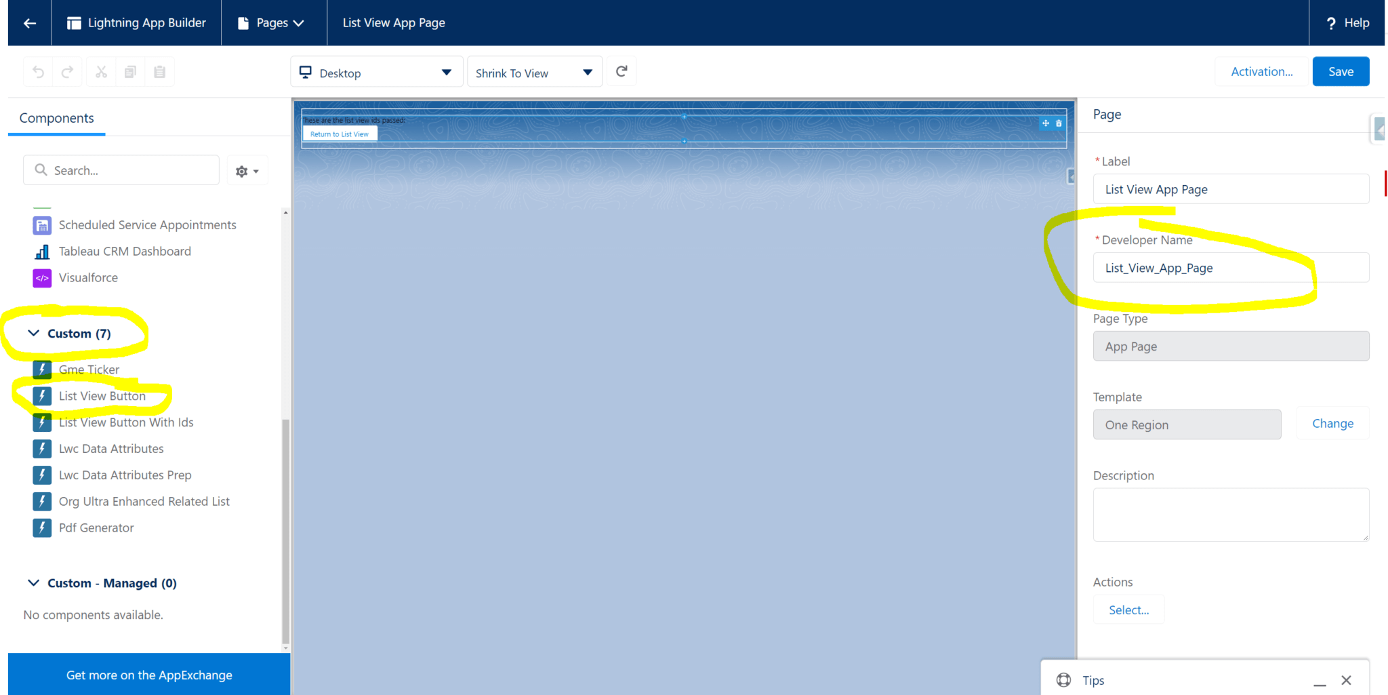Click the Pdf Generator lightning icon
The image size is (1388, 695).
[42, 528]
